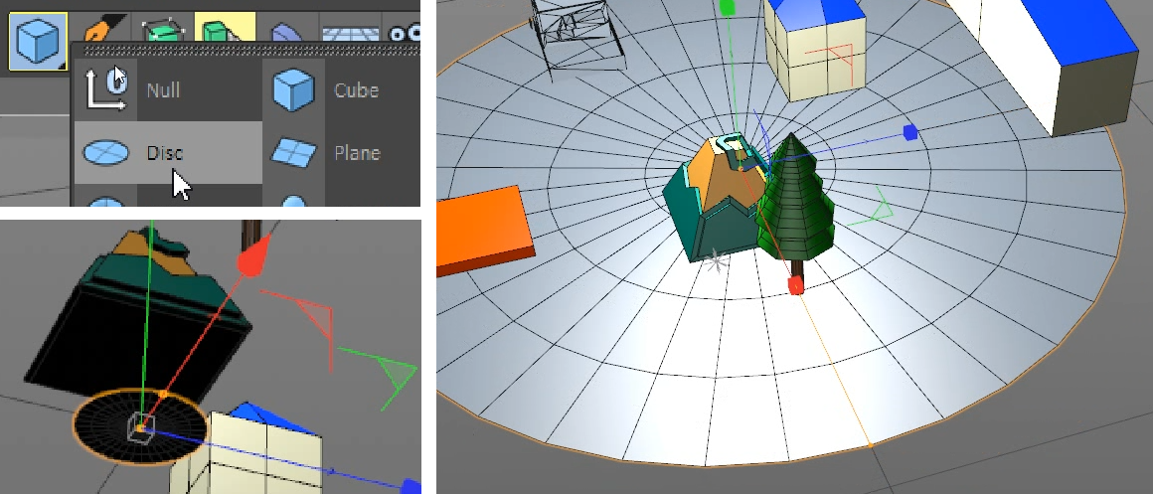Click the Cube primitive toolbar button

pyautogui.click(x=38, y=41)
